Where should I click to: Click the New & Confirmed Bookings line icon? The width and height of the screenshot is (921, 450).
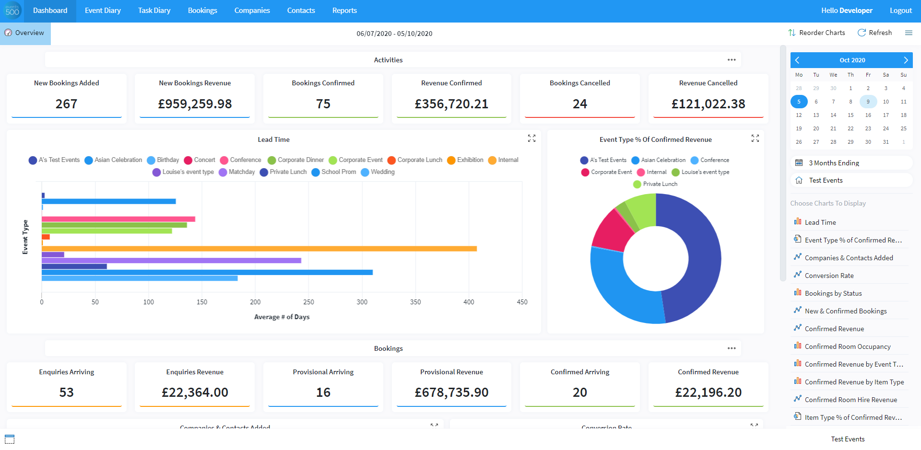[798, 310]
